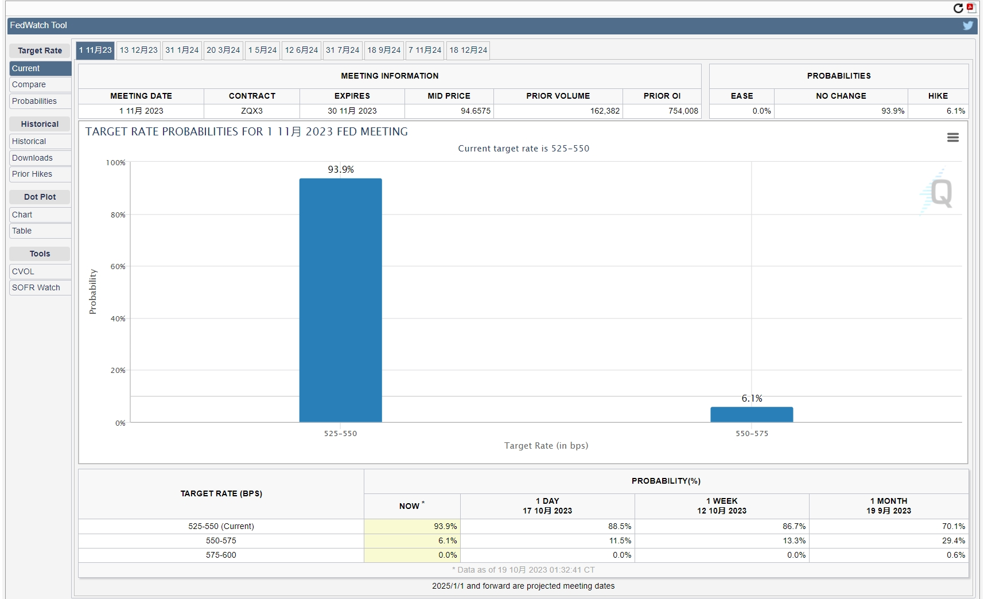Open the Historical sidebar link
This screenshot has width=988, height=599.
coord(40,141)
